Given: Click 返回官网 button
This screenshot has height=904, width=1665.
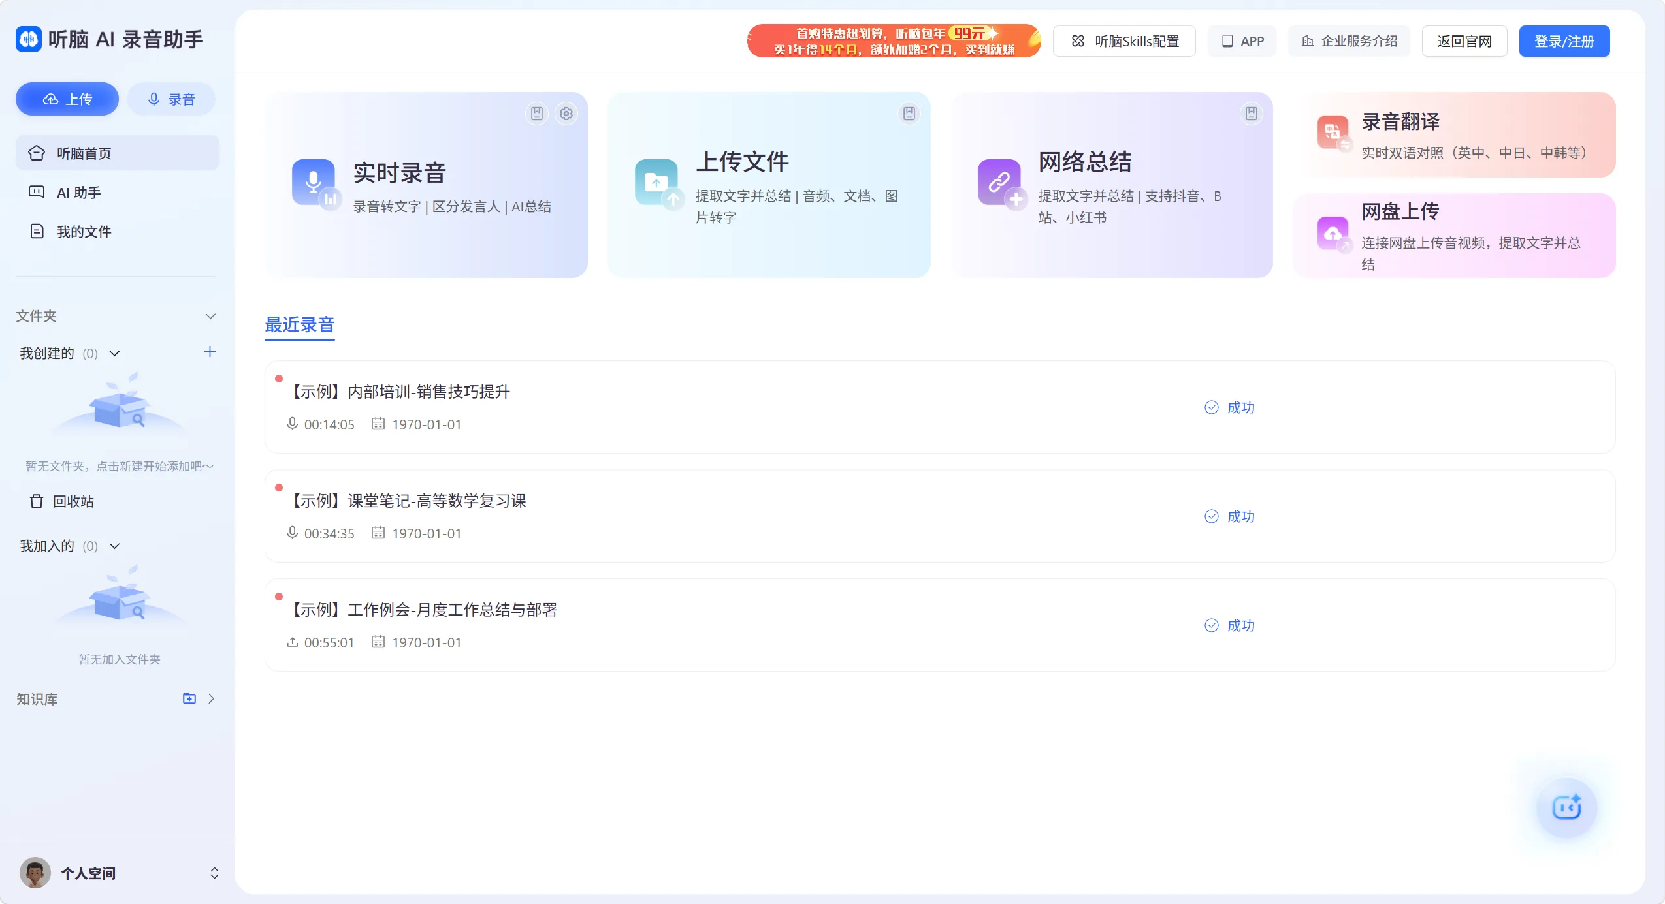Looking at the screenshot, I should [x=1464, y=41].
